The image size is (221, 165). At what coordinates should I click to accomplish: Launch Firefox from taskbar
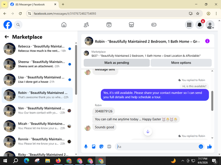(58, 161)
